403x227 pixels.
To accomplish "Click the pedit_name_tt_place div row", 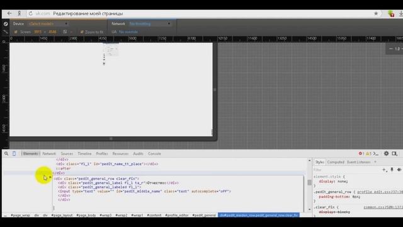I will [107, 164].
